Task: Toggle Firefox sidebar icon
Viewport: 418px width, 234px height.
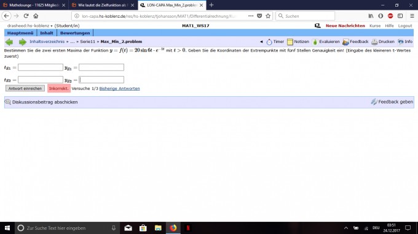Action: click(x=400, y=16)
